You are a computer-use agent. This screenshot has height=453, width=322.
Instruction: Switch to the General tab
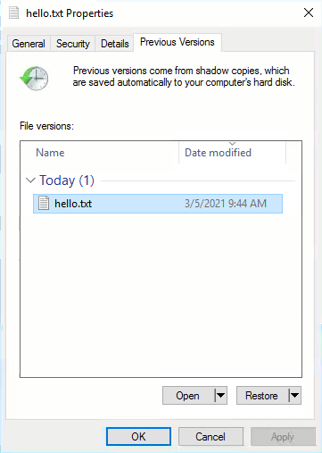coord(29,44)
